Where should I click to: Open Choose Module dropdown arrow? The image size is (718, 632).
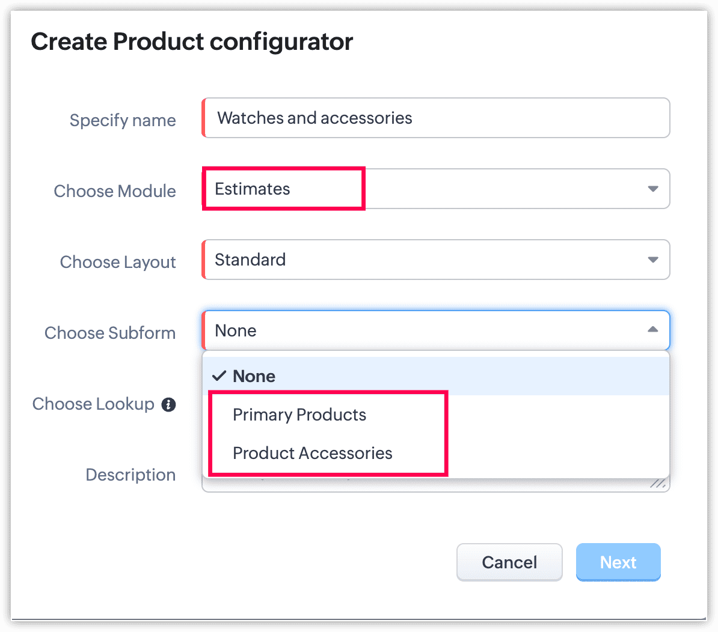(x=652, y=189)
